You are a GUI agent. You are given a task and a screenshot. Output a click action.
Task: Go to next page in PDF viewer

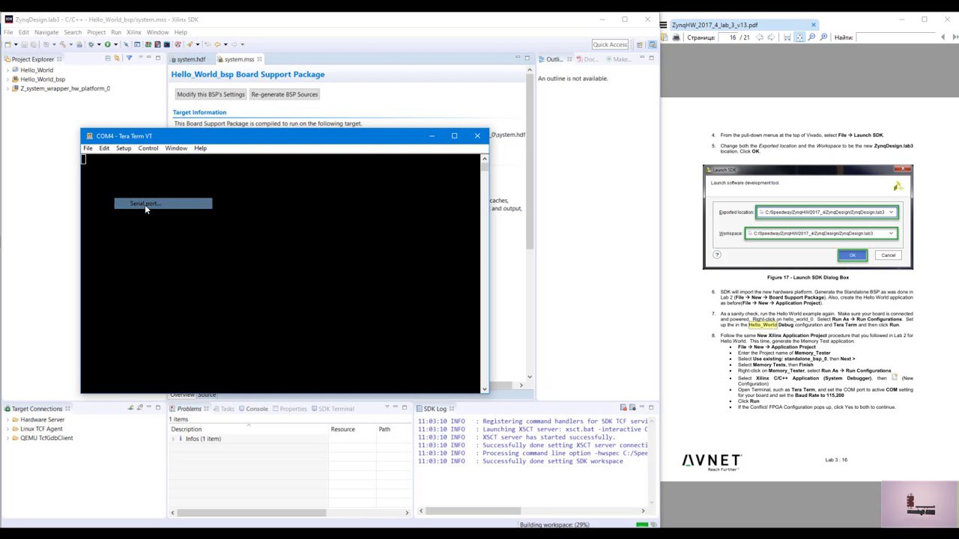(x=771, y=37)
